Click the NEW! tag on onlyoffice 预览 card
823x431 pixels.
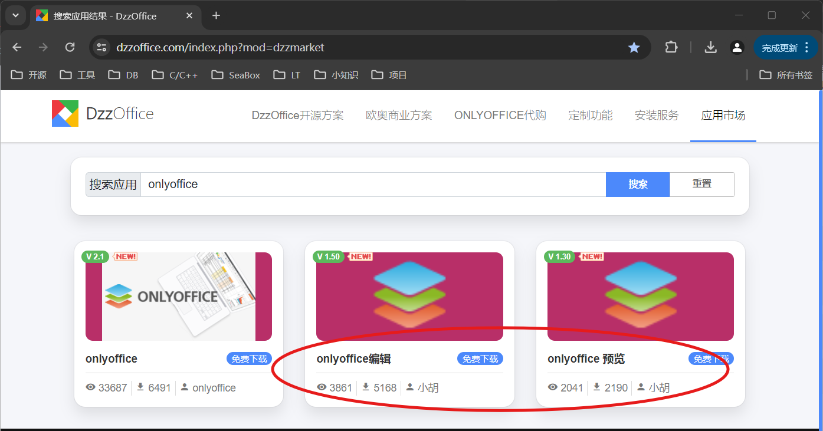click(x=591, y=256)
